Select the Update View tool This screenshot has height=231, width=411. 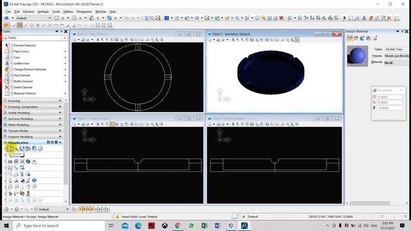point(21,64)
